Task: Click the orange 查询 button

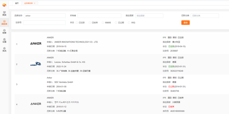Action: point(185,23)
